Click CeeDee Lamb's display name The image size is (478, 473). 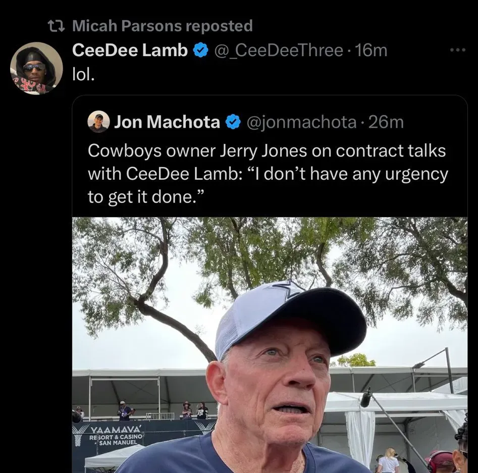pyautogui.click(x=132, y=50)
